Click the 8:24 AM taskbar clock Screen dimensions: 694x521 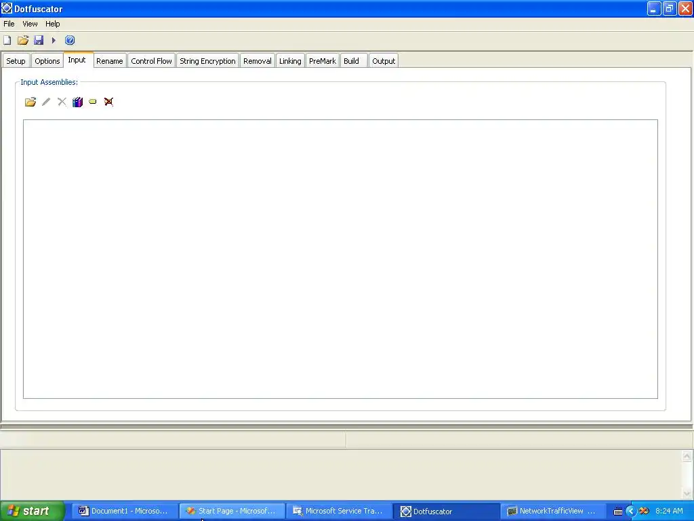coord(669,512)
